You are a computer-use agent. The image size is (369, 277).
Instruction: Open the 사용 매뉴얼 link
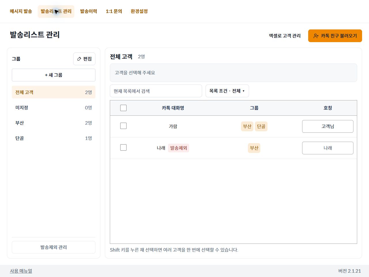coord(21,271)
